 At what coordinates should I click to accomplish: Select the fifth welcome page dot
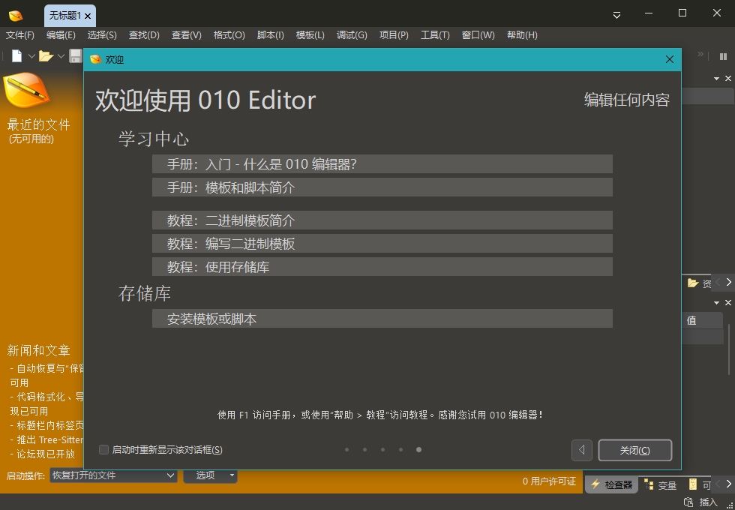point(418,450)
